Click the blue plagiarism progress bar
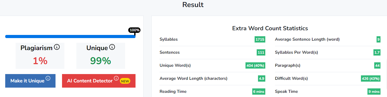This screenshot has width=387, height=97. [70, 37]
